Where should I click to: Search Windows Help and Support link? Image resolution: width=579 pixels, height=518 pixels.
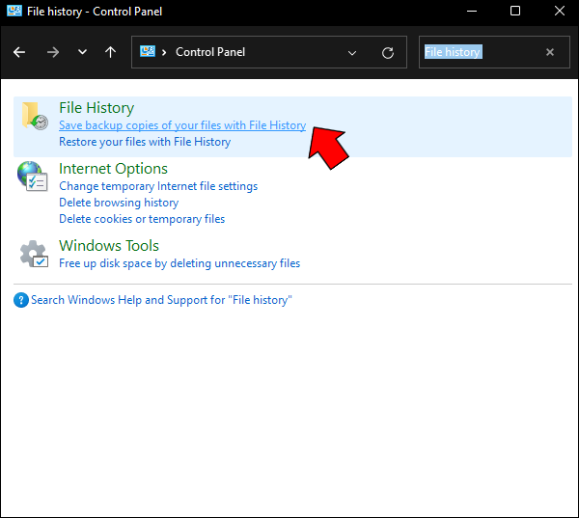161,300
